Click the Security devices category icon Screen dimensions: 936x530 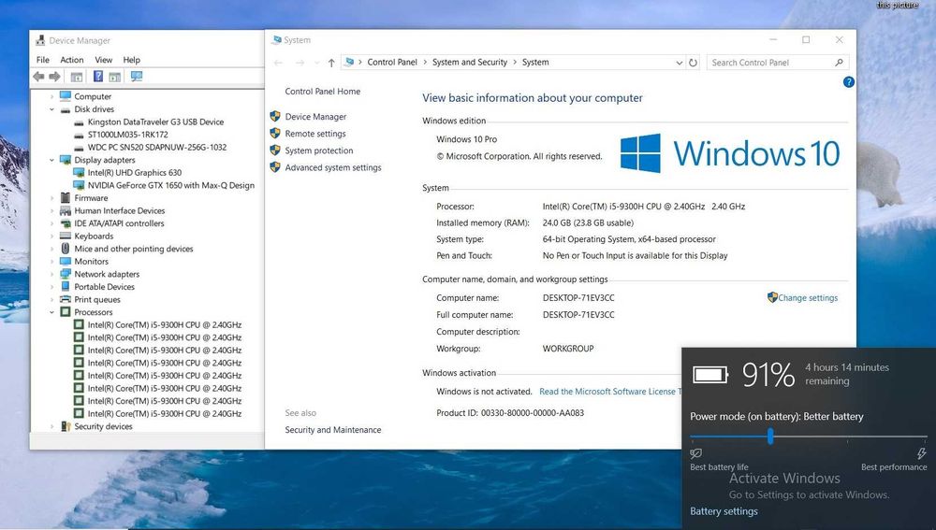(66, 426)
